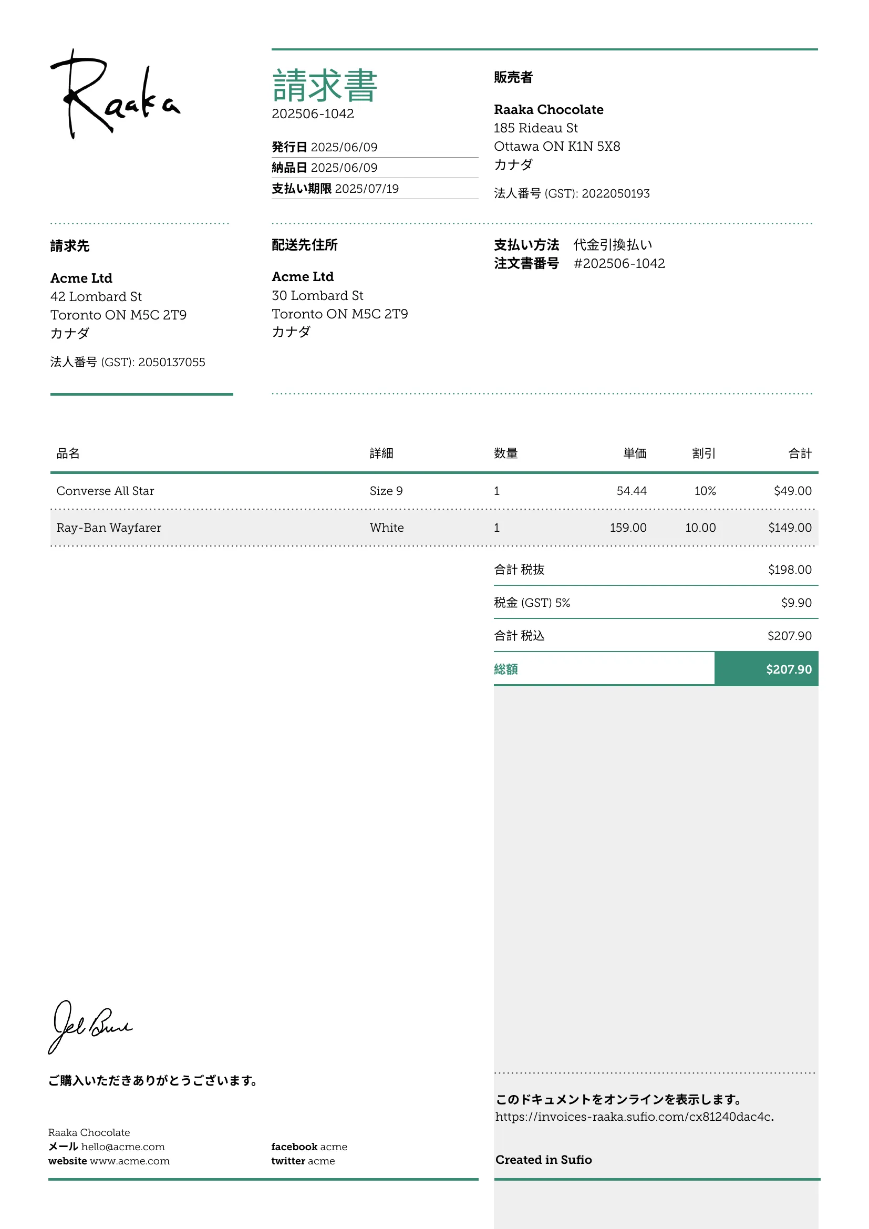Click the $49.00 line total
869x1229 pixels.
(x=792, y=491)
